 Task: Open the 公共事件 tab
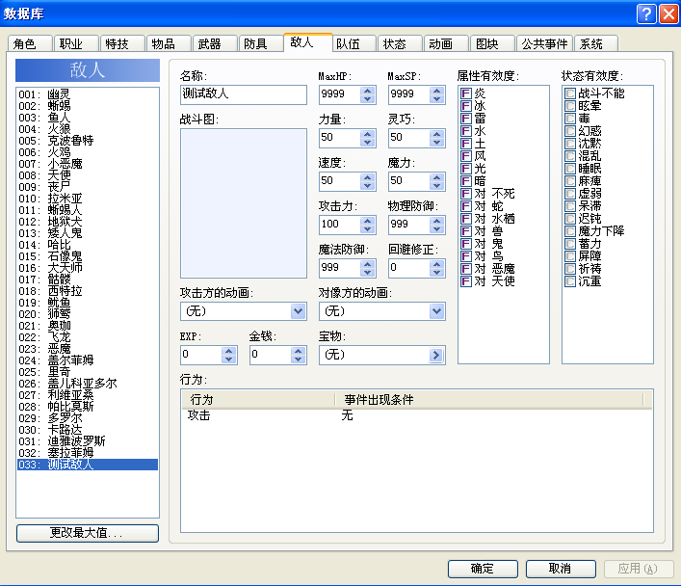pos(544,44)
